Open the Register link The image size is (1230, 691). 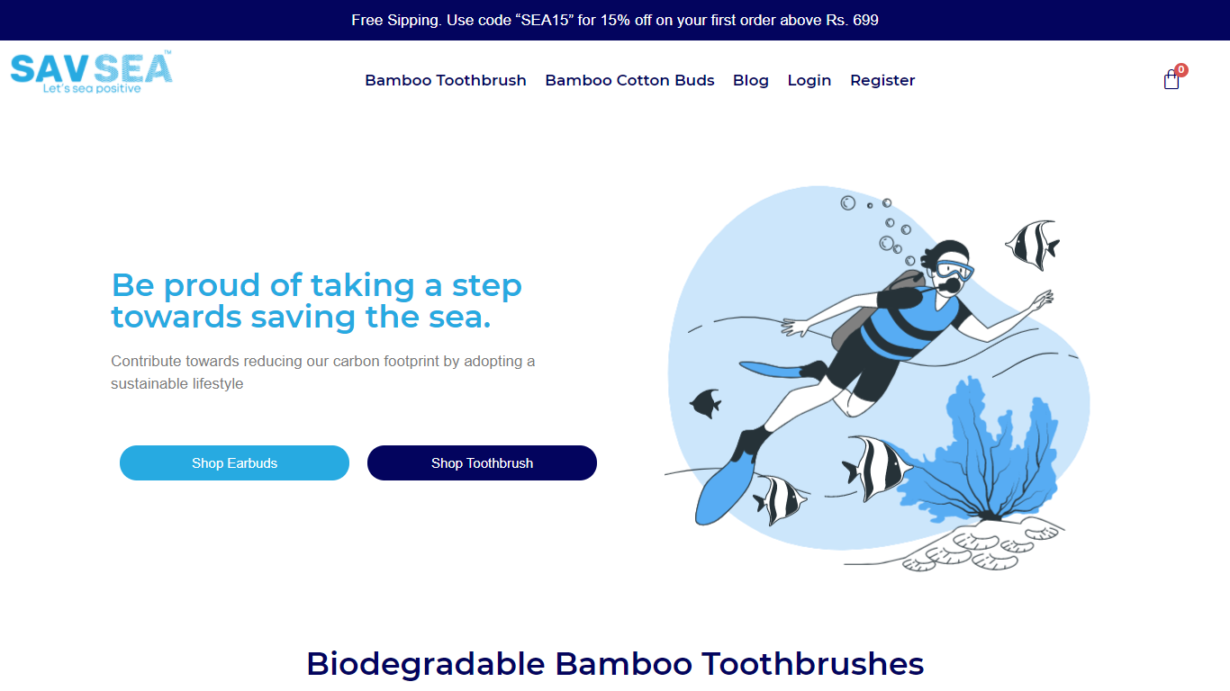[882, 80]
